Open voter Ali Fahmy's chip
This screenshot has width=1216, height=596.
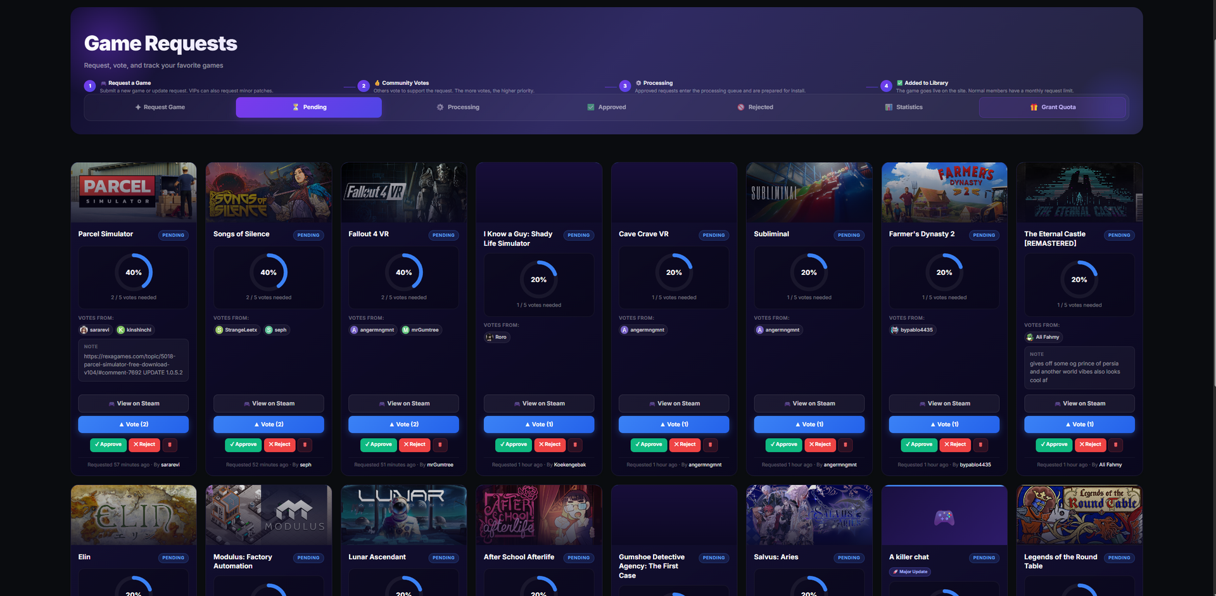[x=1043, y=337]
